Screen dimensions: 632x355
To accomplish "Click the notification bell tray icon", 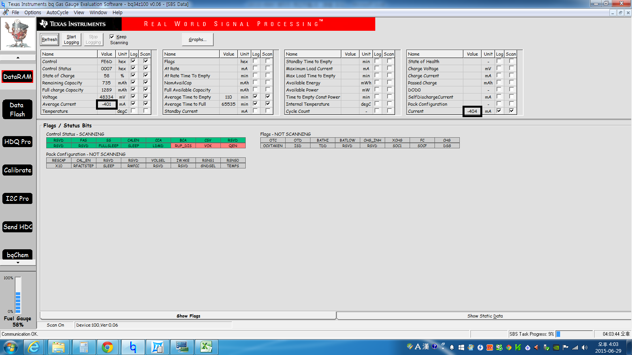I will 452,348.
